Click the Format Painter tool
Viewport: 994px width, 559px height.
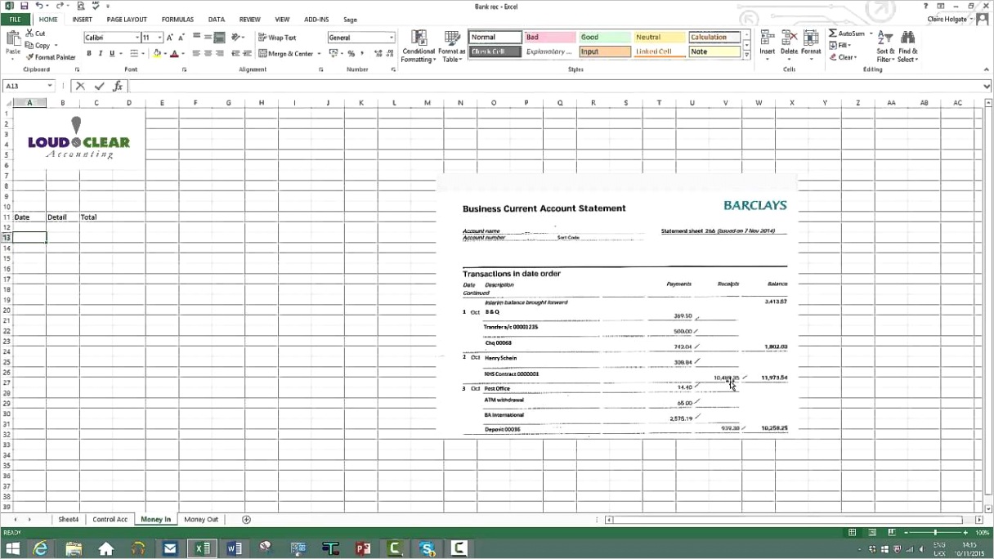51,57
